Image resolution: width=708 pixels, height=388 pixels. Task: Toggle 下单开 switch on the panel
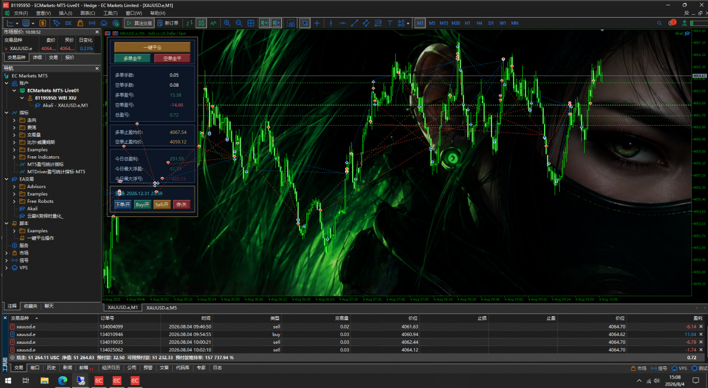tap(123, 205)
